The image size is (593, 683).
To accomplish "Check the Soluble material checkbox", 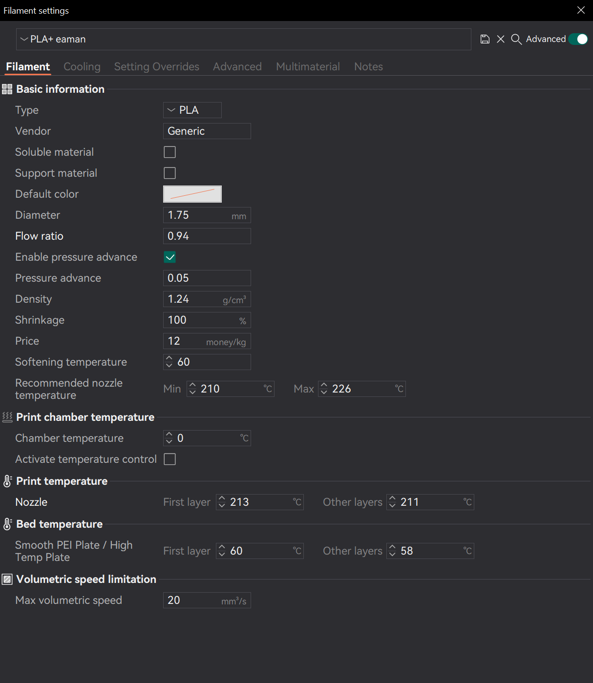I will (169, 152).
